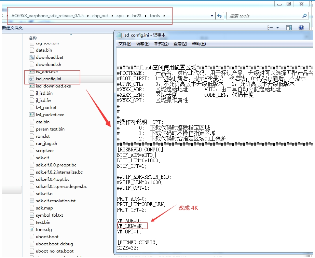
Task: Select the jl_isd.fw file
Action: point(43,100)
